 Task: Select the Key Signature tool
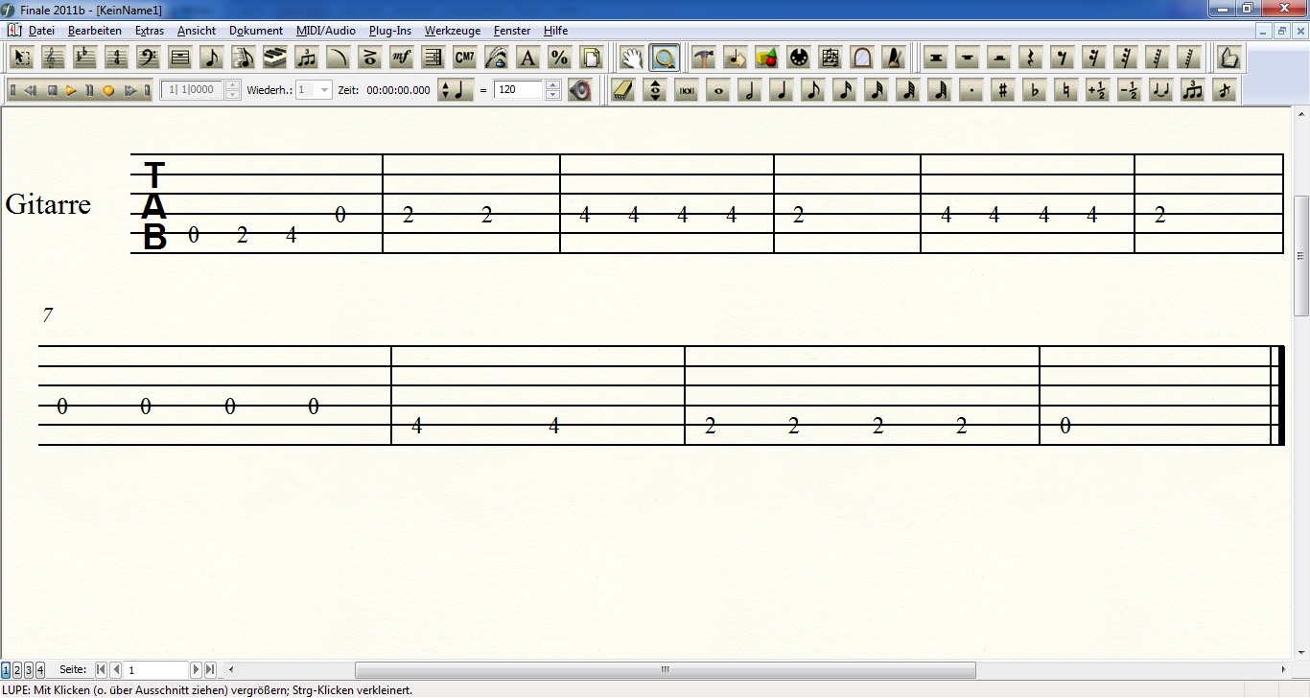coord(85,58)
